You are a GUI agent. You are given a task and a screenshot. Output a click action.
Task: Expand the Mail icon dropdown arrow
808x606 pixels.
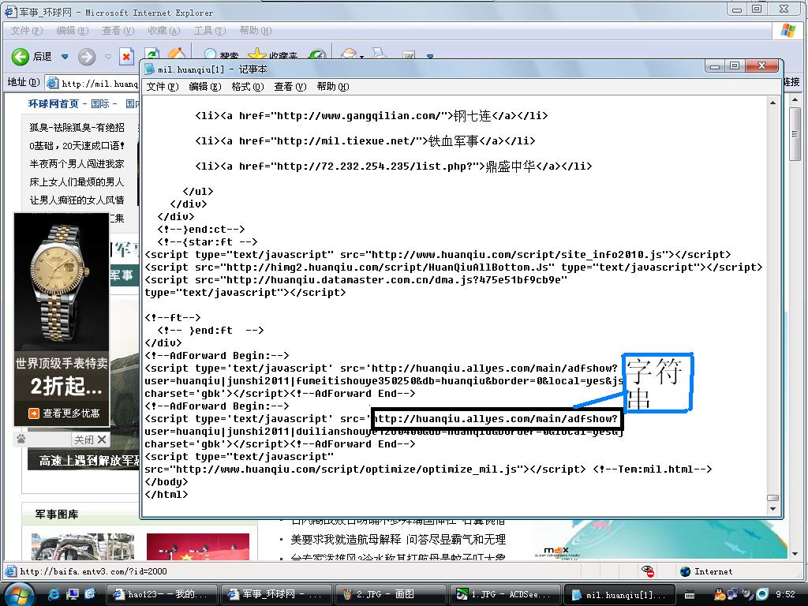click(362, 57)
